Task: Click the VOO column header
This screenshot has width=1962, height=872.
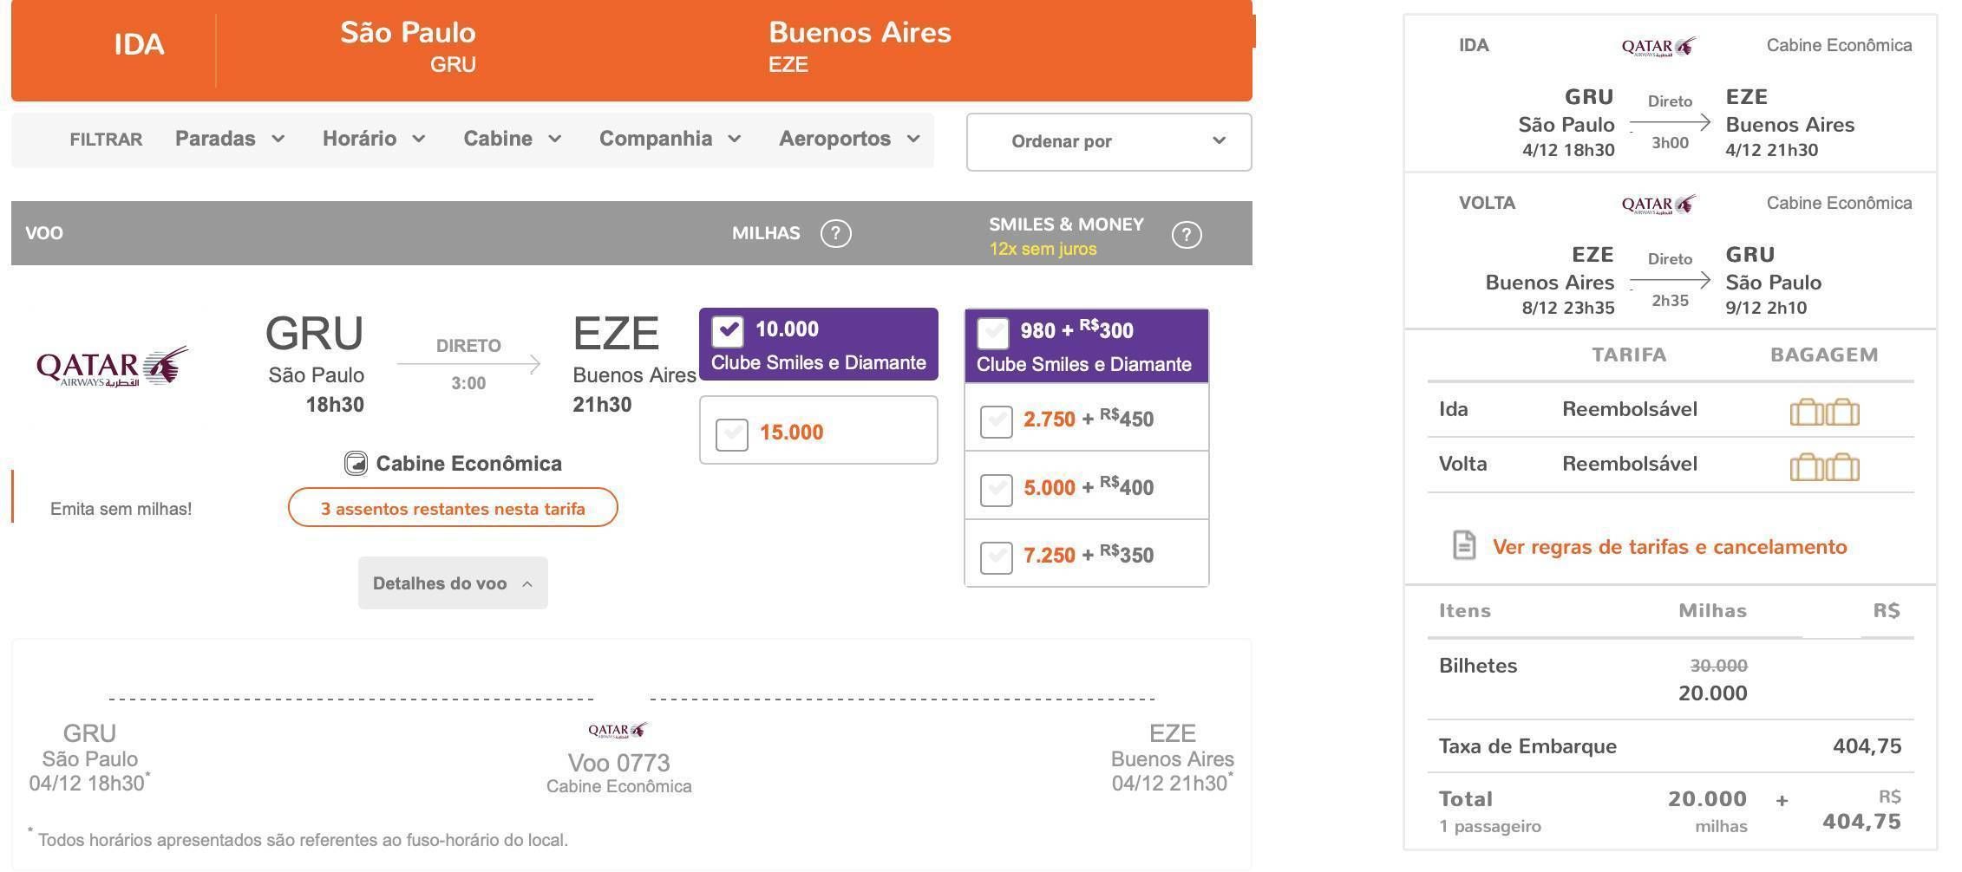Action: [x=44, y=233]
